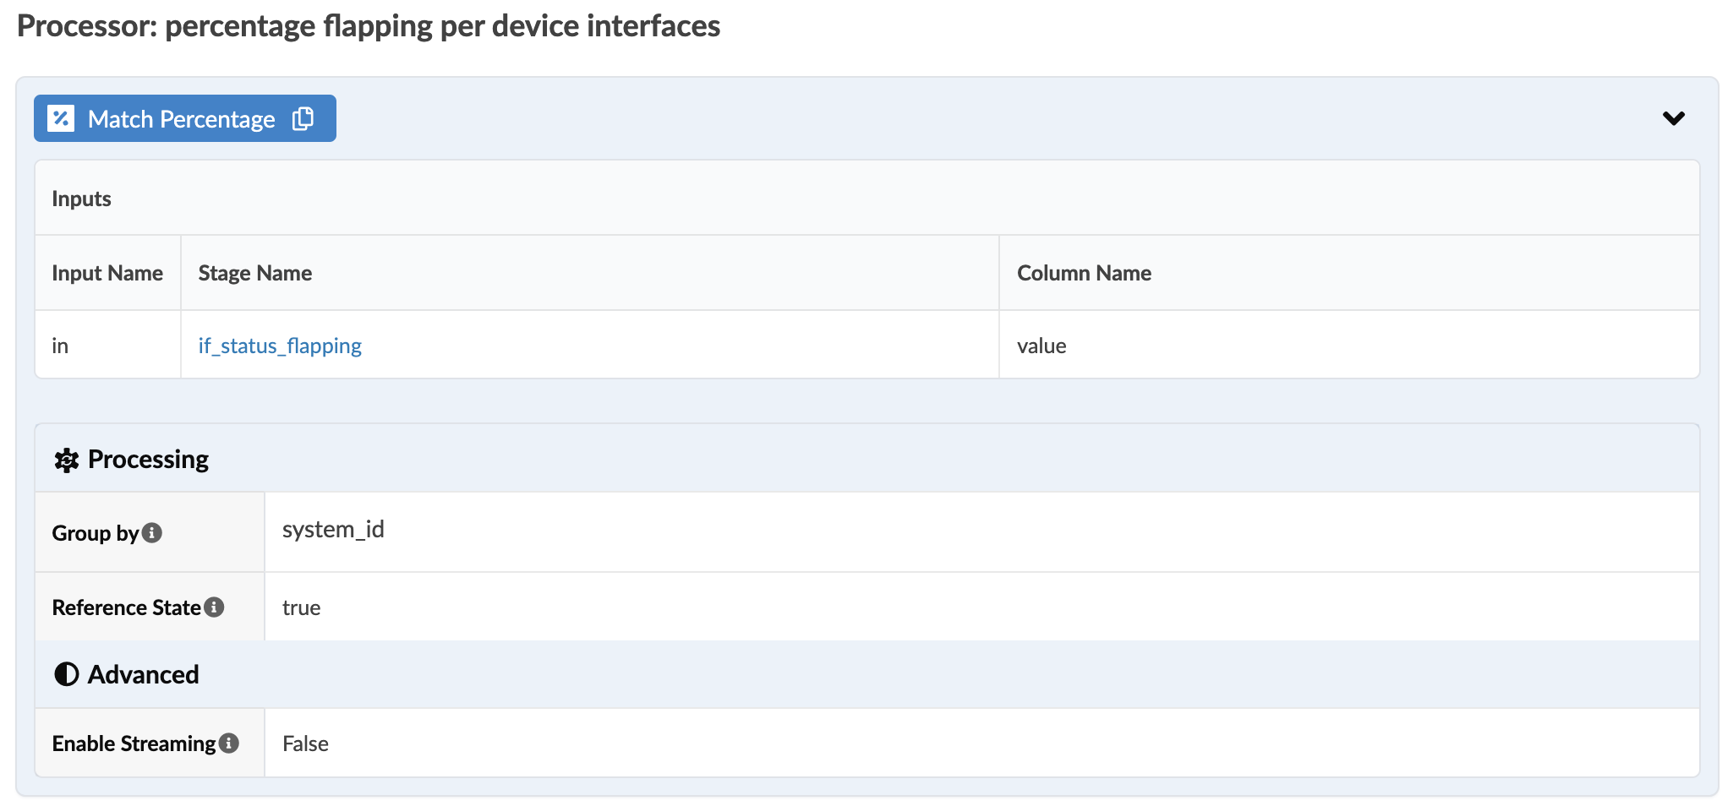Click the Reference State info icon
This screenshot has height=806, width=1733.
pos(215,607)
